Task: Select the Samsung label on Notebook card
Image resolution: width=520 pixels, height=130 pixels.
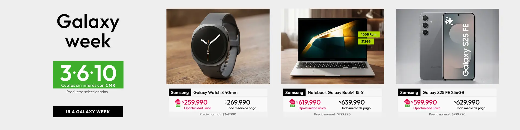Action: [x=294, y=92]
